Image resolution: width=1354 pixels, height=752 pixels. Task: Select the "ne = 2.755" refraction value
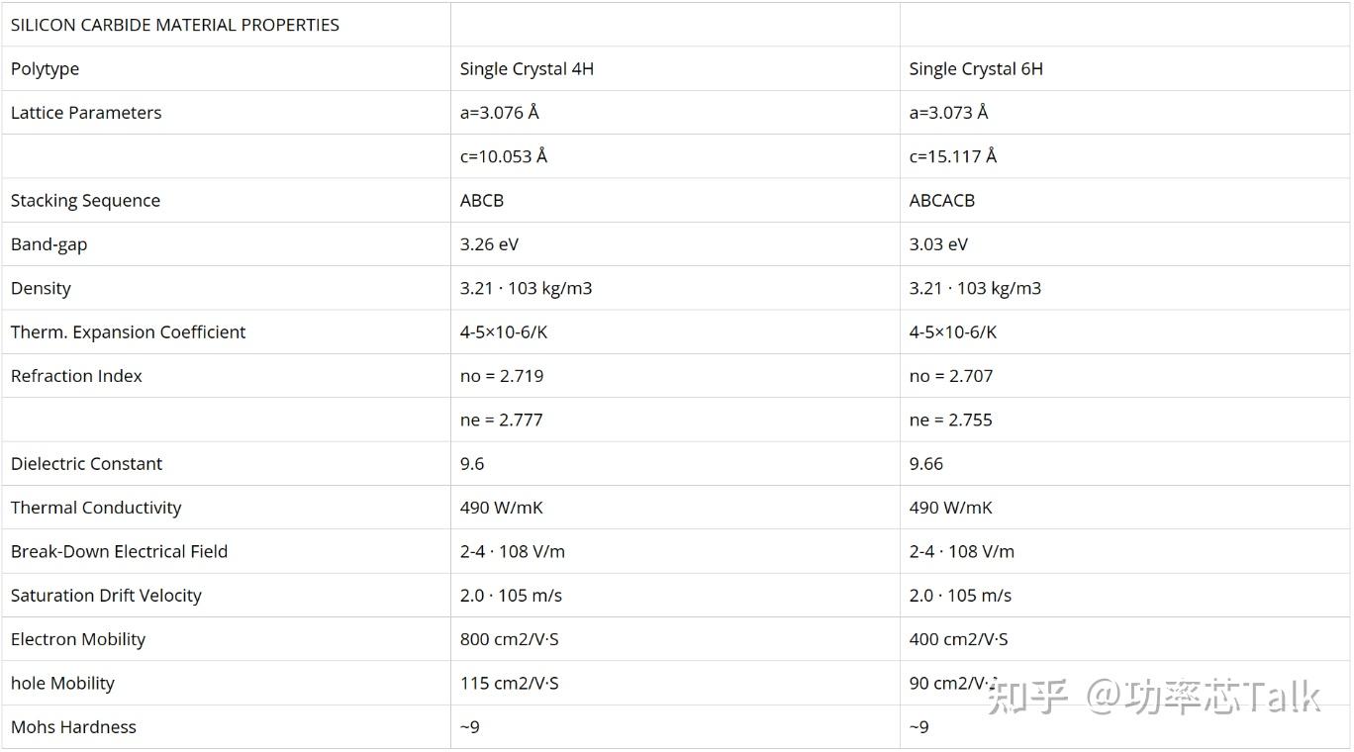click(951, 420)
